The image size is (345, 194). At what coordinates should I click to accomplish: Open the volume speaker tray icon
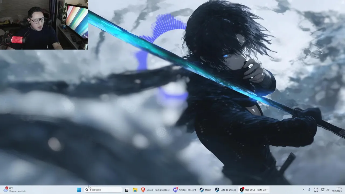327,190
